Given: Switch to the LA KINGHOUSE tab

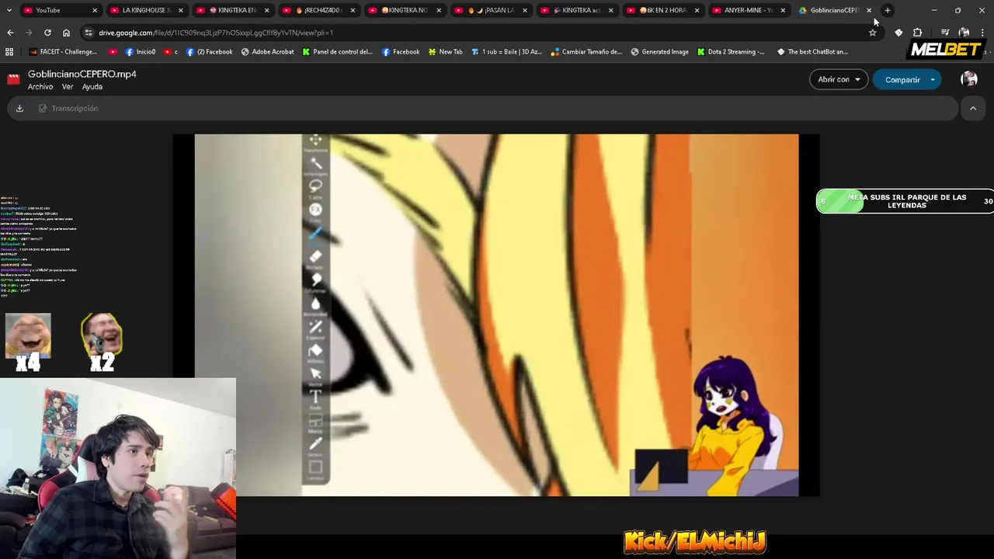Looking at the screenshot, I should pyautogui.click(x=146, y=10).
